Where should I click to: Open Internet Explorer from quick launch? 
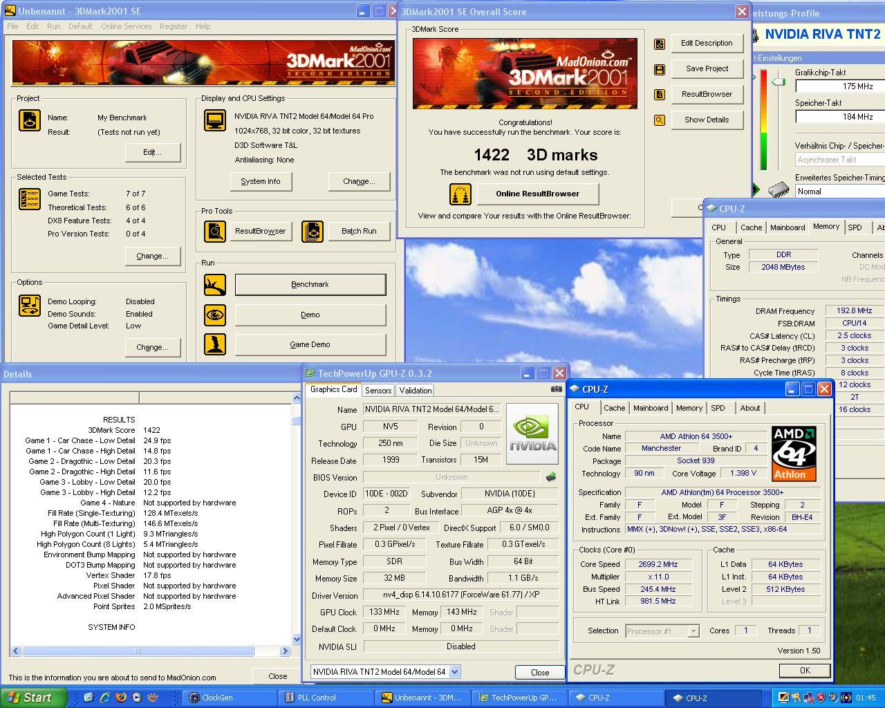coord(105,698)
